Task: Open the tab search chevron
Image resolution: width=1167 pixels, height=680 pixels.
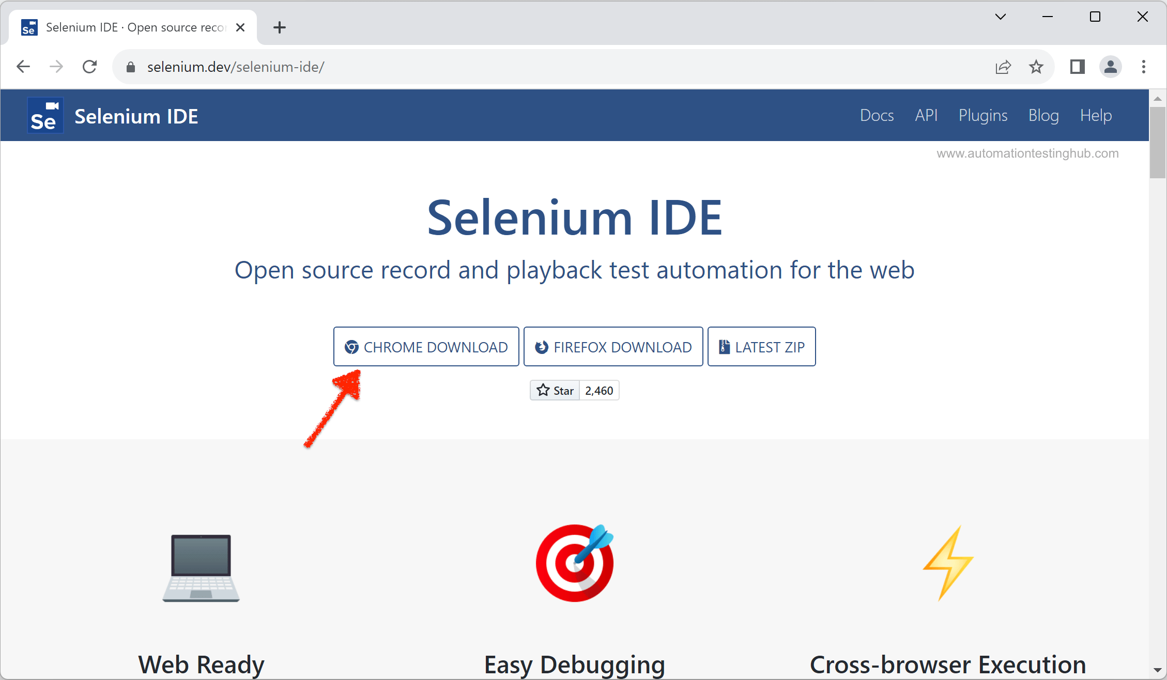Action: 1001,17
